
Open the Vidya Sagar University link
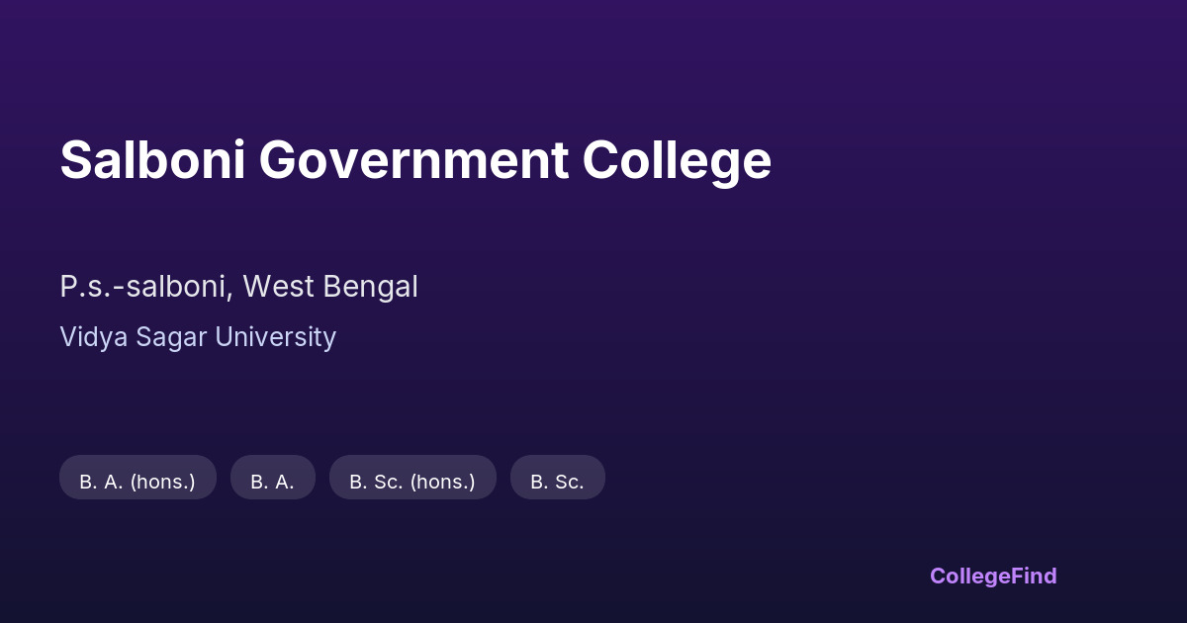pyautogui.click(x=198, y=337)
